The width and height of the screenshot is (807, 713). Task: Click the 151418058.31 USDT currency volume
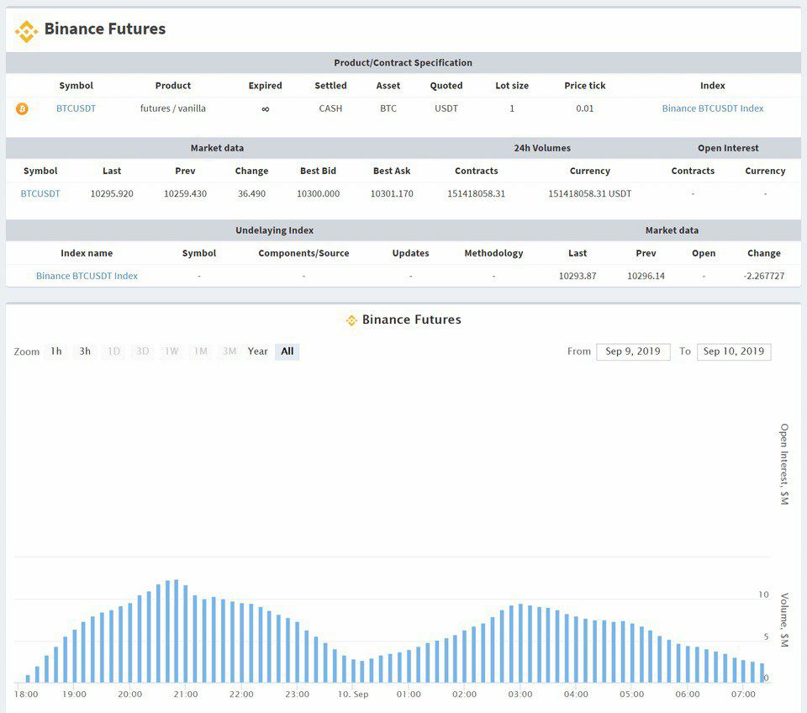pos(590,193)
